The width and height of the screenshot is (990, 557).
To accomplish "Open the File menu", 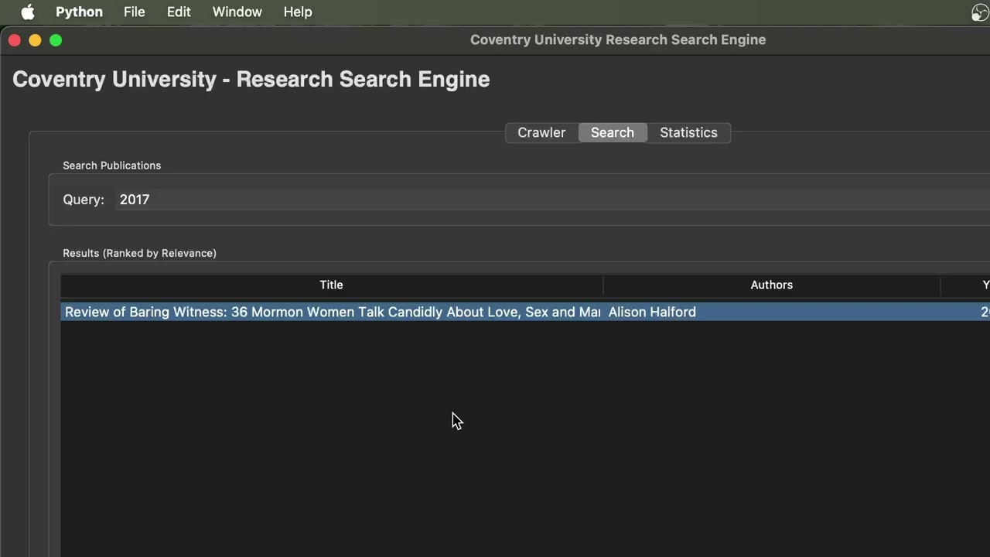I will (135, 12).
